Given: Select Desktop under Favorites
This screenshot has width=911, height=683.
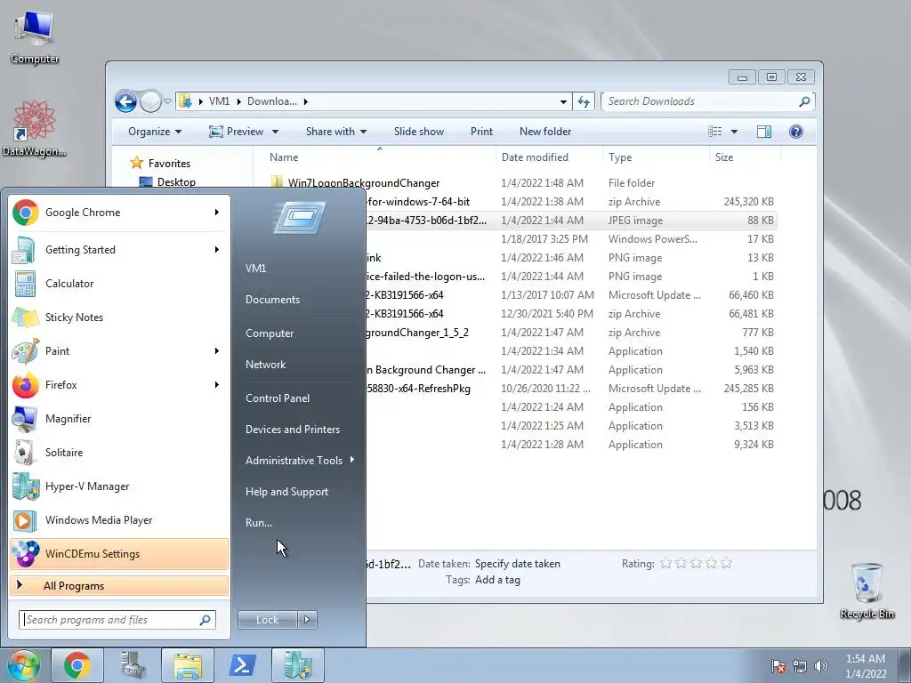Looking at the screenshot, I should click(x=176, y=181).
